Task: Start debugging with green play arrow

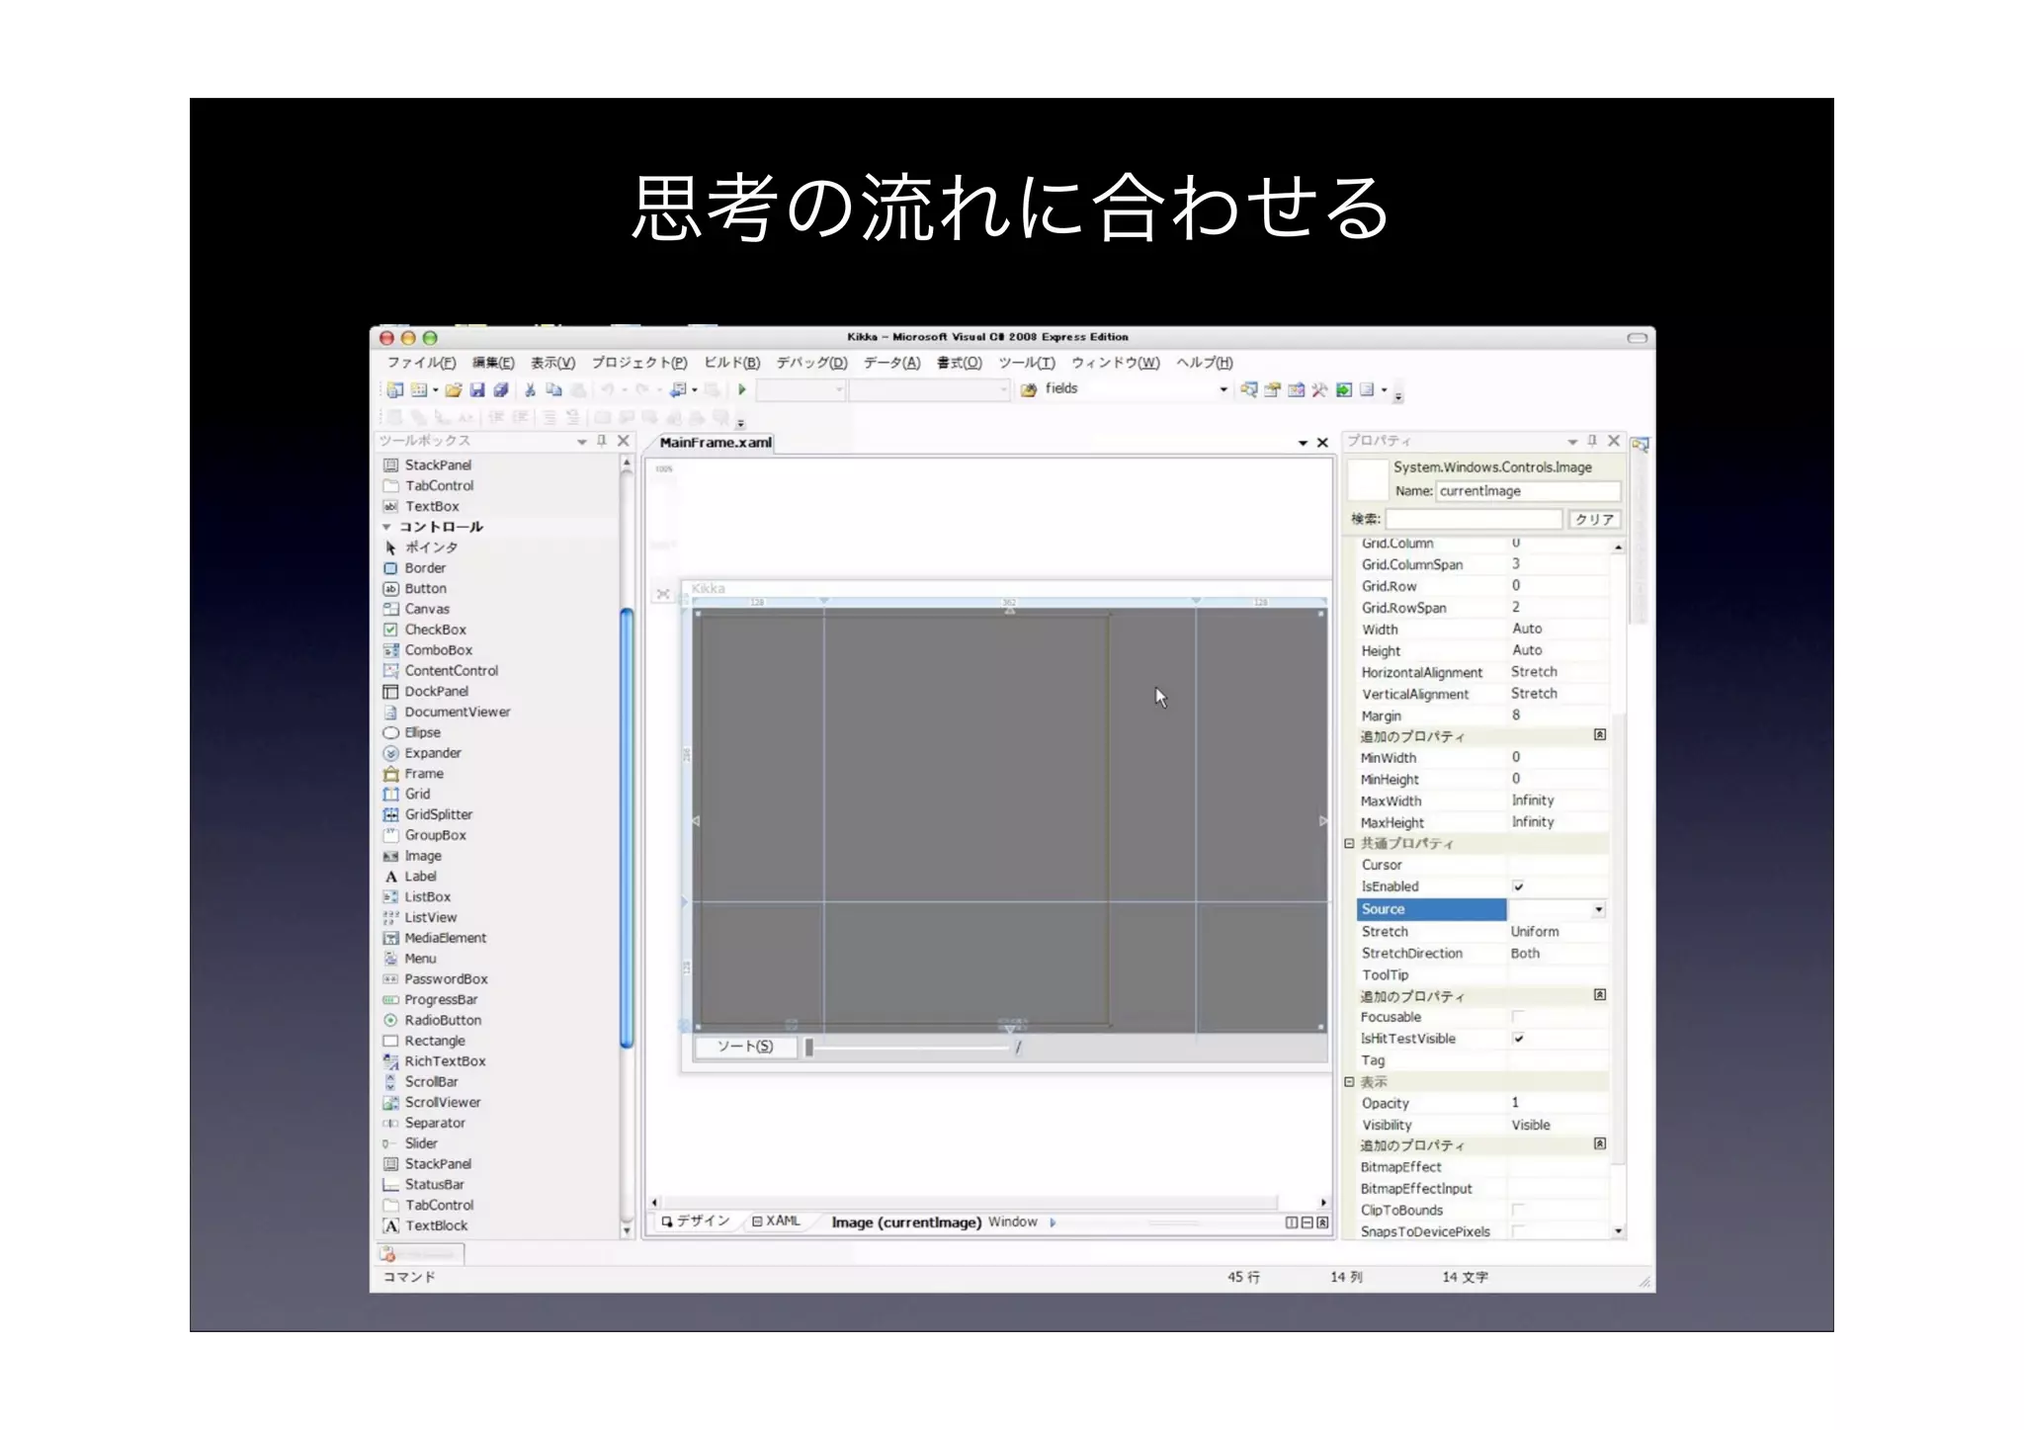Action: (x=741, y=389)
